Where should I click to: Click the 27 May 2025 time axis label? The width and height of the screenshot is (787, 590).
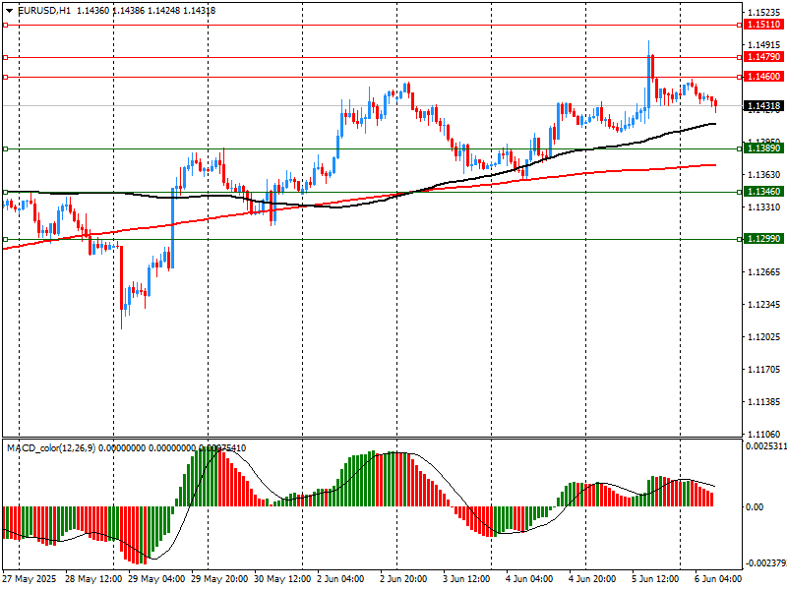(31, 579)
